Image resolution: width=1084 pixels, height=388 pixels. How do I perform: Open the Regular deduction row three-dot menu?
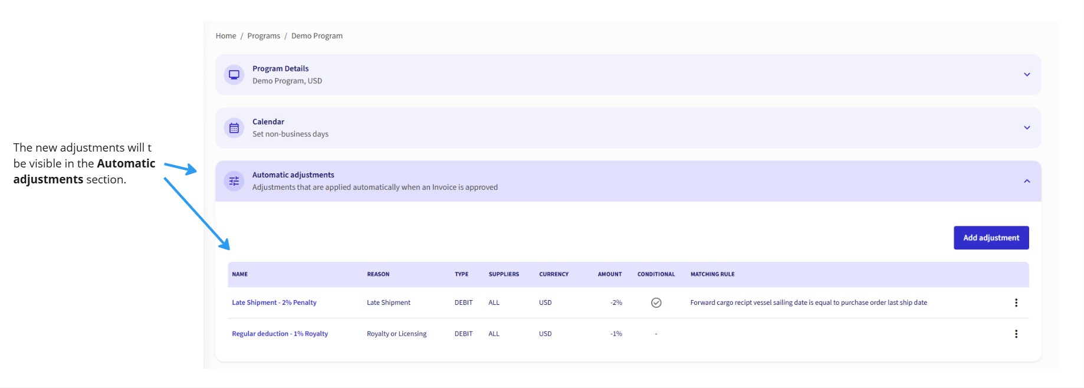click(x=1016, y=334)
